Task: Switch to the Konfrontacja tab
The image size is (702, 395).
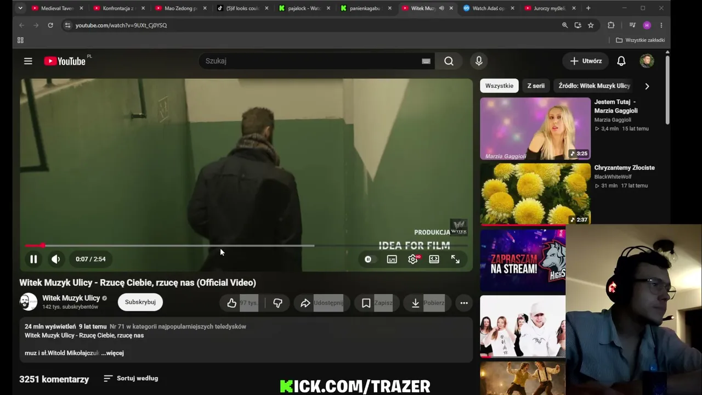Action: coord(119,8)
